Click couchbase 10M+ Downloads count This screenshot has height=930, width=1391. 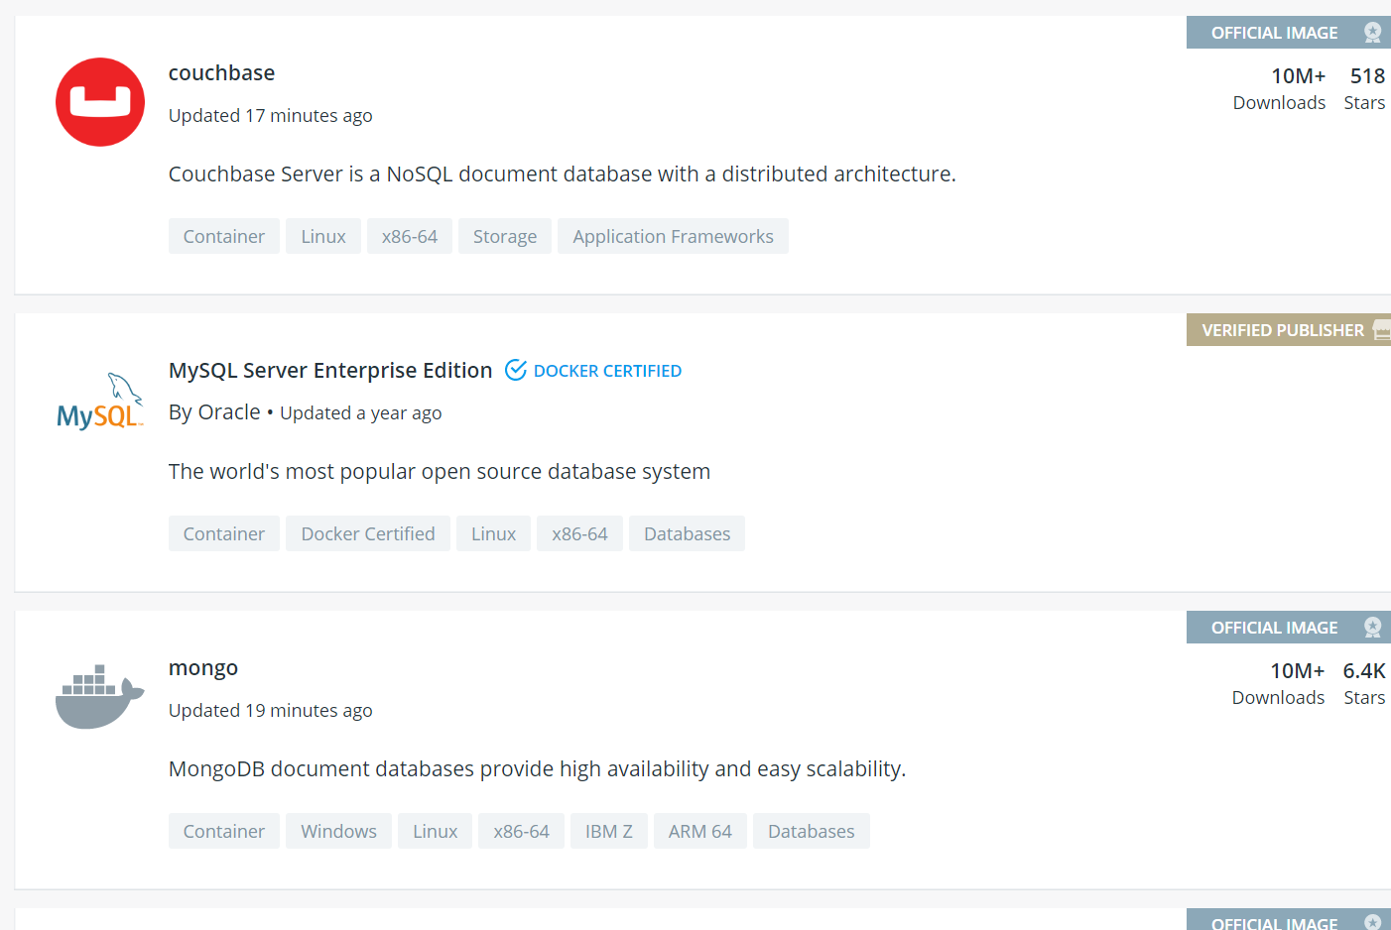[x=1280, y=88]
